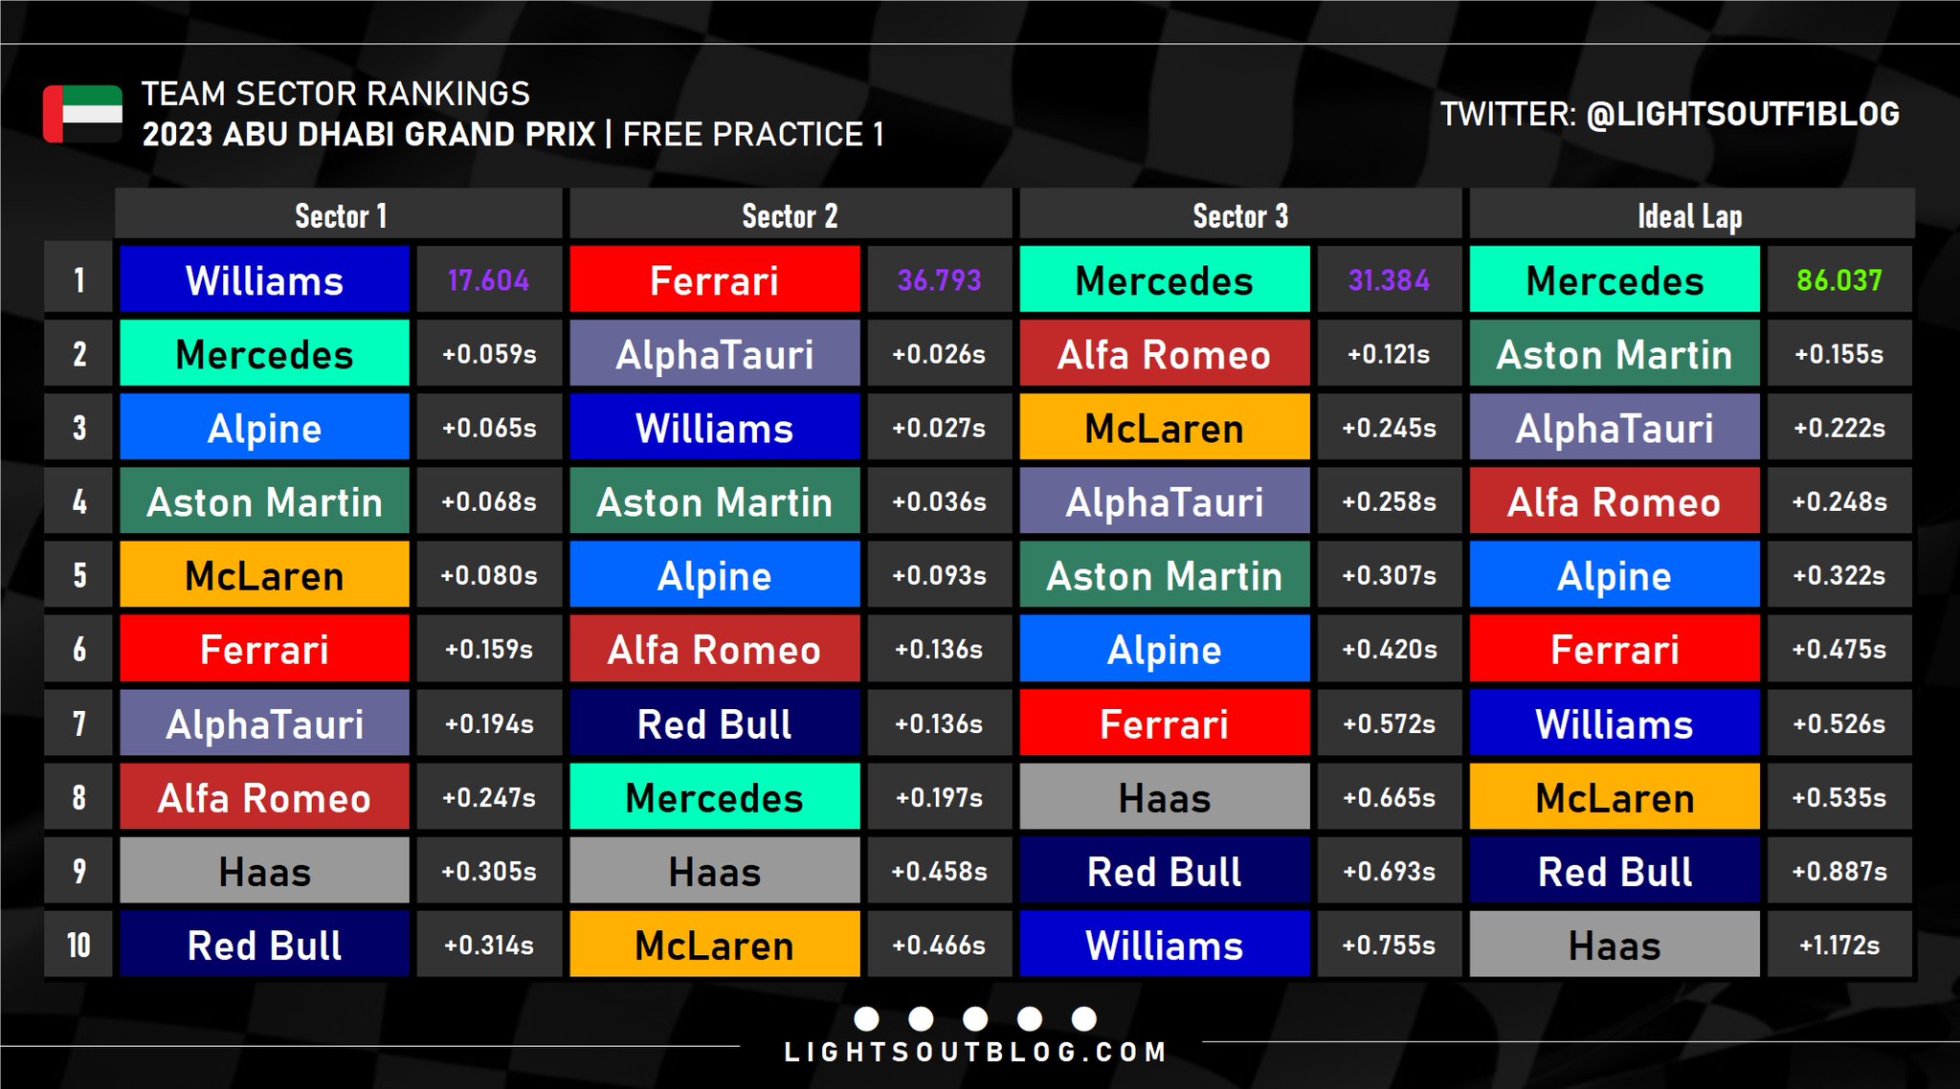
Task: Click the Red Bull cell in Sector 2
Action: (x=715, y=722)
